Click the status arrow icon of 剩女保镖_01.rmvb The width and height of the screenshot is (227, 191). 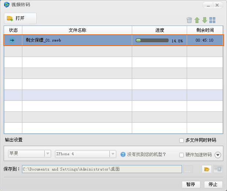click(12, 40)
